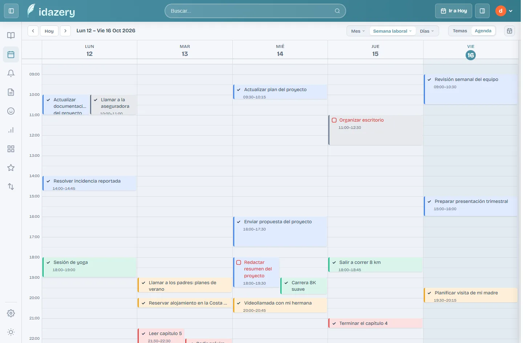Uncheck Preparar presentación trimestral task
The height and width of the screenshot is (343, 523).
coord(429,201)
